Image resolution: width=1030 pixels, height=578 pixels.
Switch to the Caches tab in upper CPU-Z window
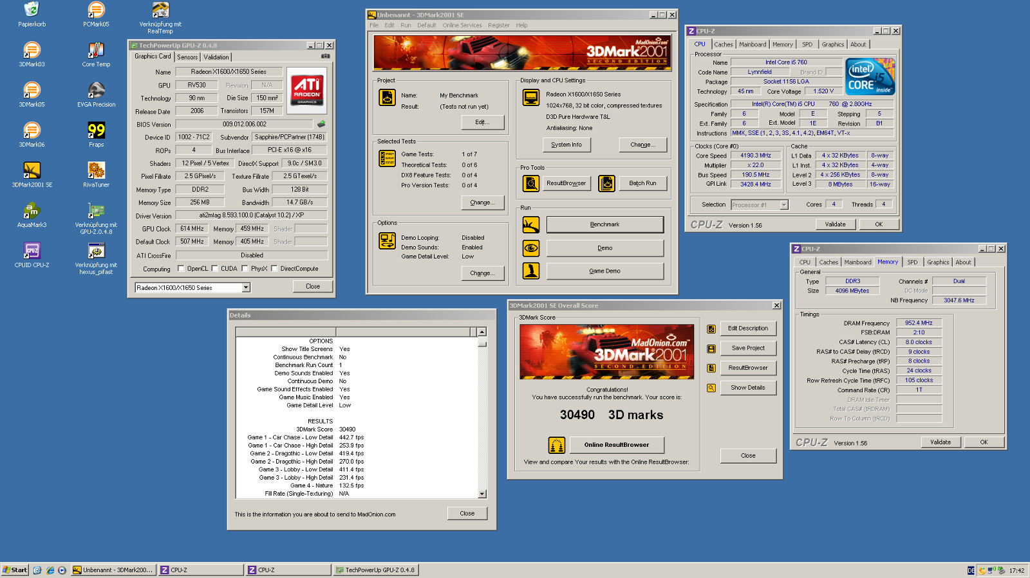tap(724, 44)
